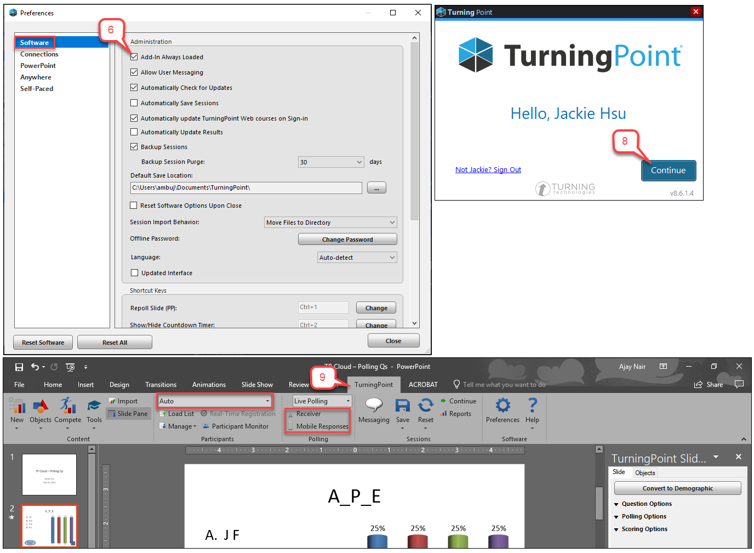Click Load List in Participants group
Screen dimensions: 754x553
pyautogui.click(x=176, y=414)
